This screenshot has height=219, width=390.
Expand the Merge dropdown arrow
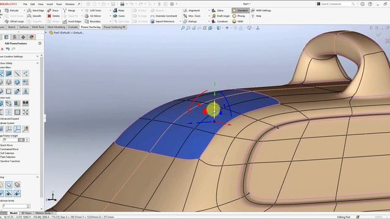[x=82, y=10]
